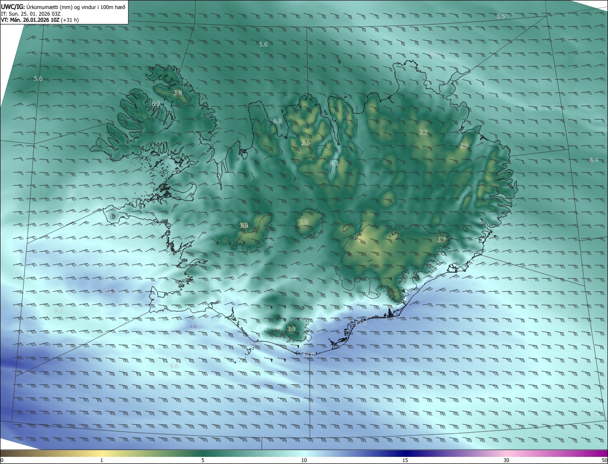Click the '8.1' value label on the map
Screen dimensions: 608x464
(334, 164)
